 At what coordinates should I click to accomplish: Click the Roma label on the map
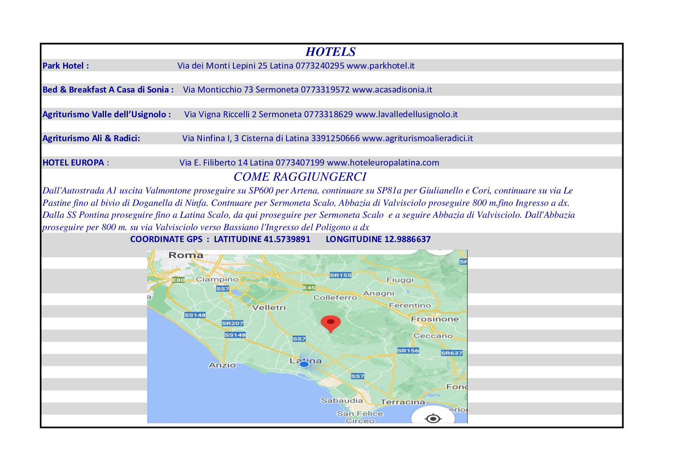coord(186,255)
